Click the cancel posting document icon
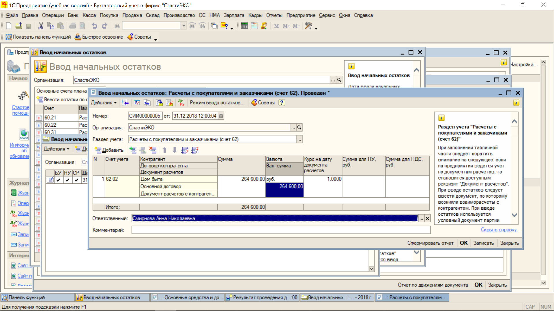 [x=169, y=103]
